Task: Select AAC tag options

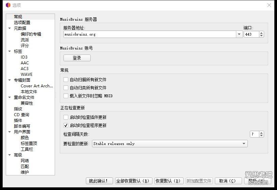Action: click(x=24, y=63)
